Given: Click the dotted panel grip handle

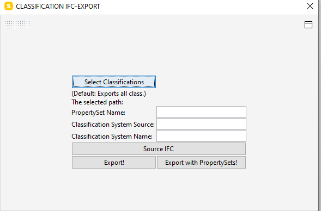Looking at the screenshot, I should click(x=17, y=24).
